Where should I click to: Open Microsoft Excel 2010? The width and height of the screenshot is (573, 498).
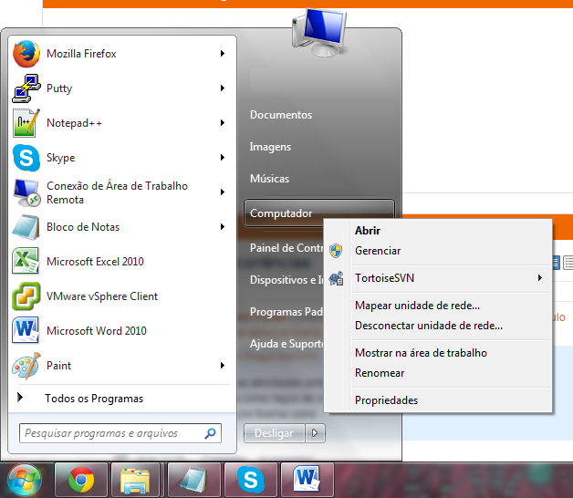[95, 262]
